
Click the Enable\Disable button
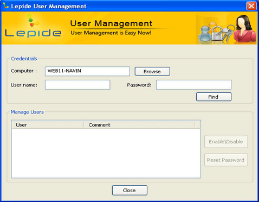click(226, 142)
